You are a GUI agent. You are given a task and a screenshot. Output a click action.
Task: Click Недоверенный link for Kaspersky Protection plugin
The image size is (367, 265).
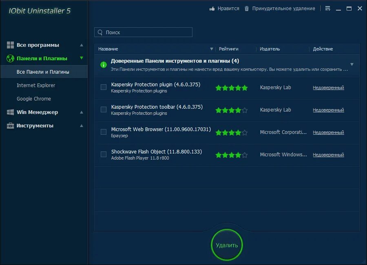(328, 88)
